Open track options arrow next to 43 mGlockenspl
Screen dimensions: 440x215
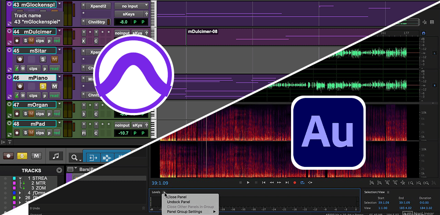[60, 4]
